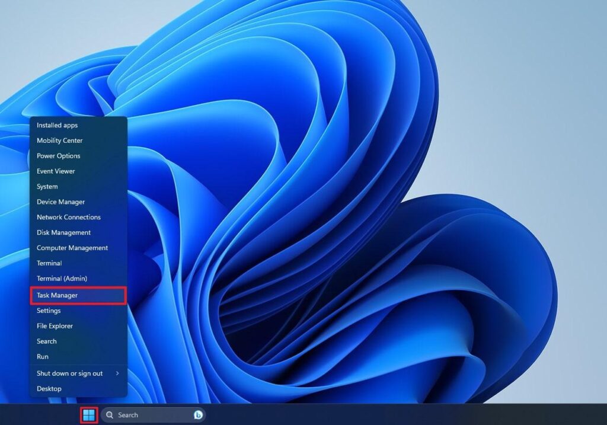Click the magnifying glass icon in the taskbar
This screenshot has width=607, height=425.
[x=110, y=415]
